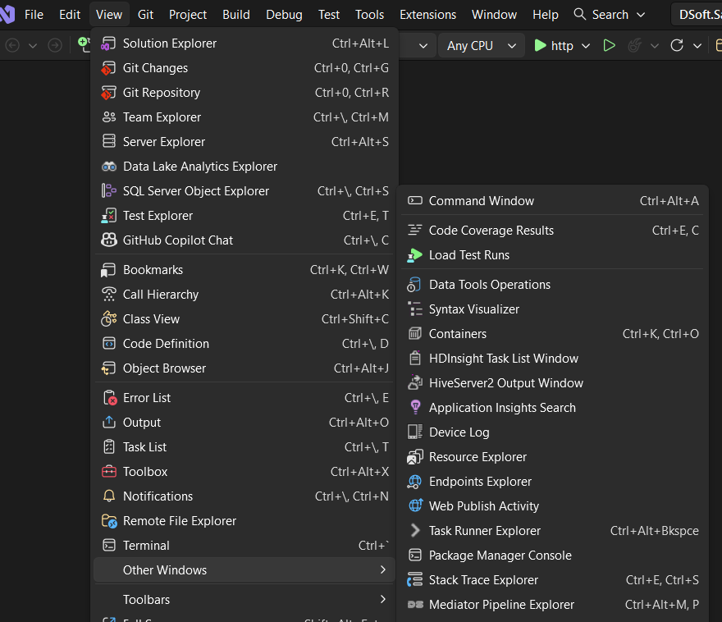The height and width of the screenshot is (622, 722).
Task: Open Bookmarks window
Action: (244, 270)
